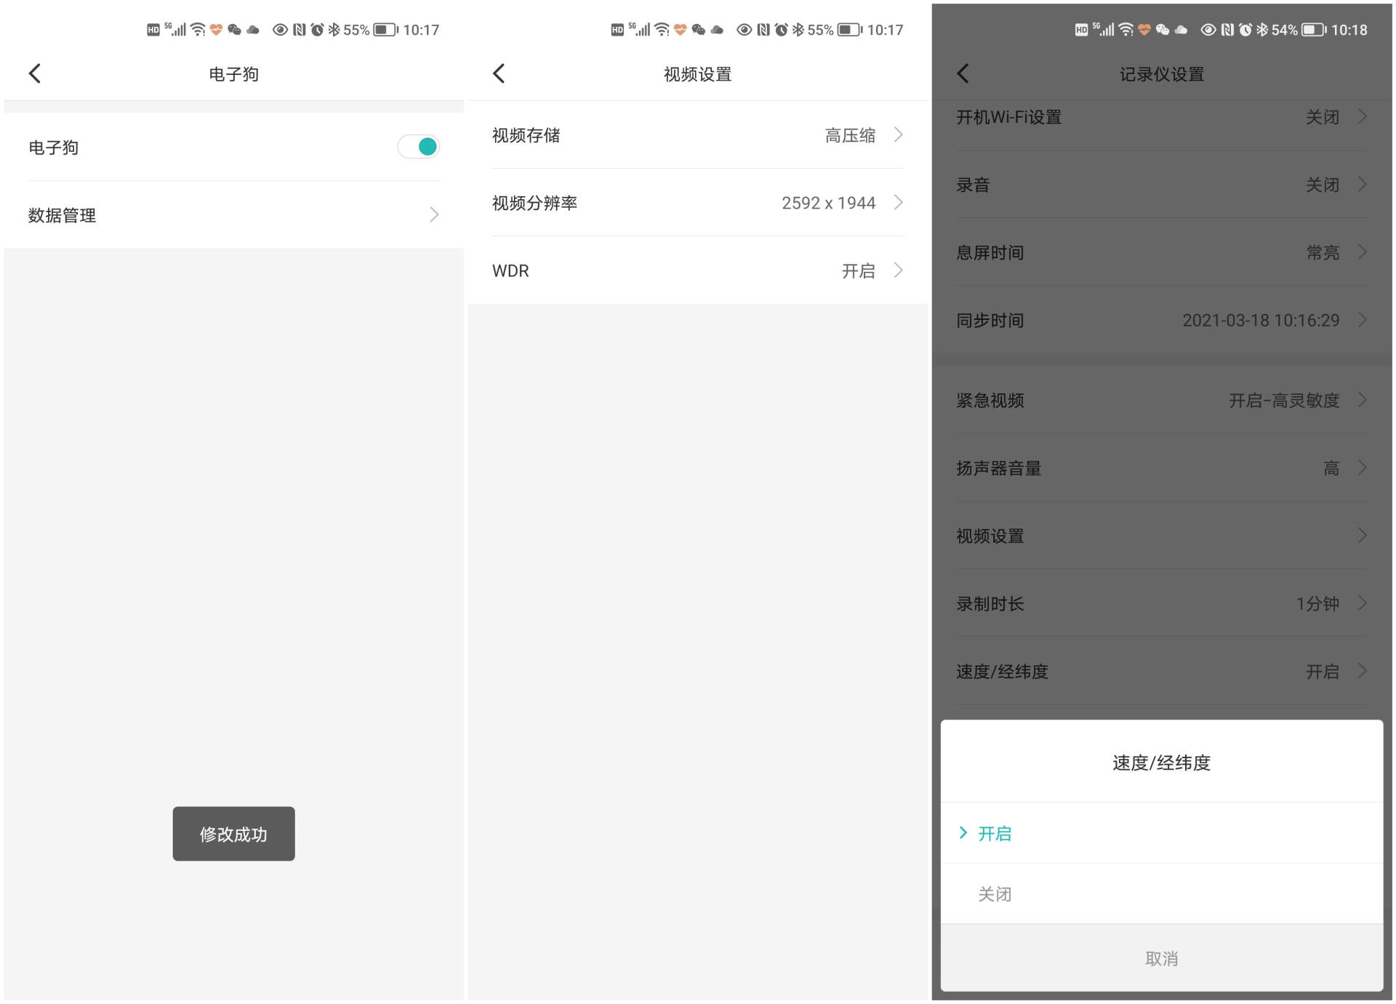Expand the WDR setting option
Image resolution: width=1396 pixels, height=1004 pixels.
click(x=697, y=270)
